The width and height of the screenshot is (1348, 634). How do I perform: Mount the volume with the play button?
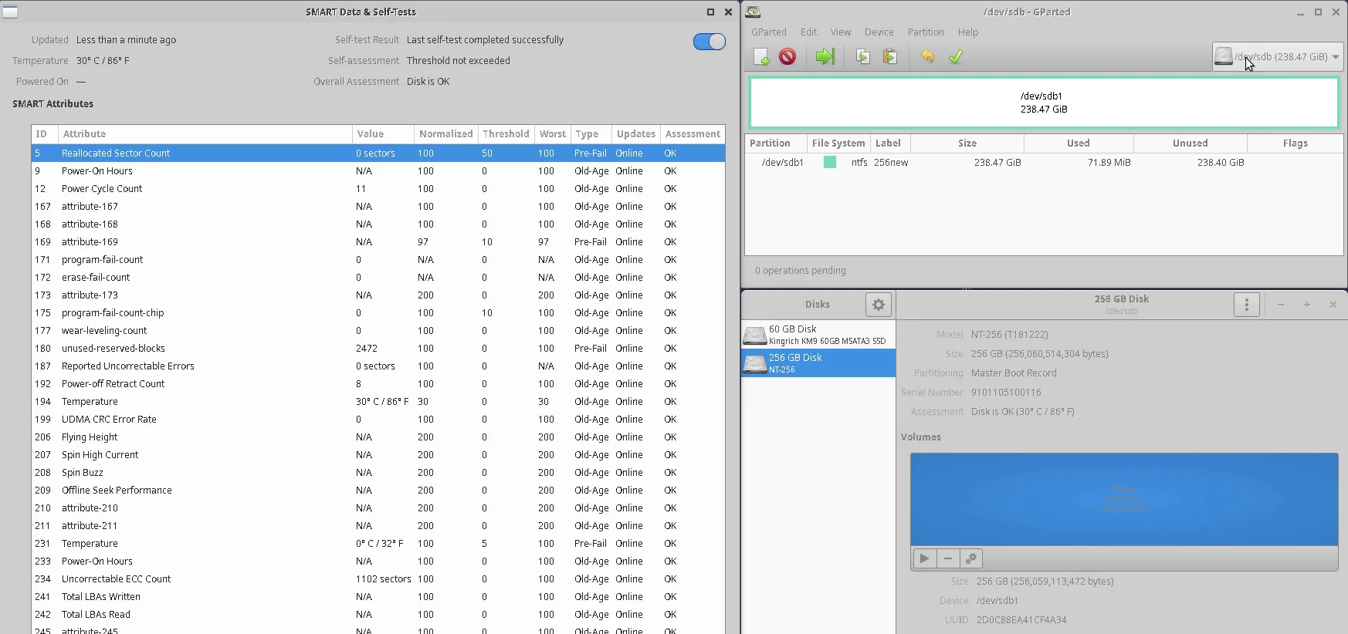(x=924, y=558)
